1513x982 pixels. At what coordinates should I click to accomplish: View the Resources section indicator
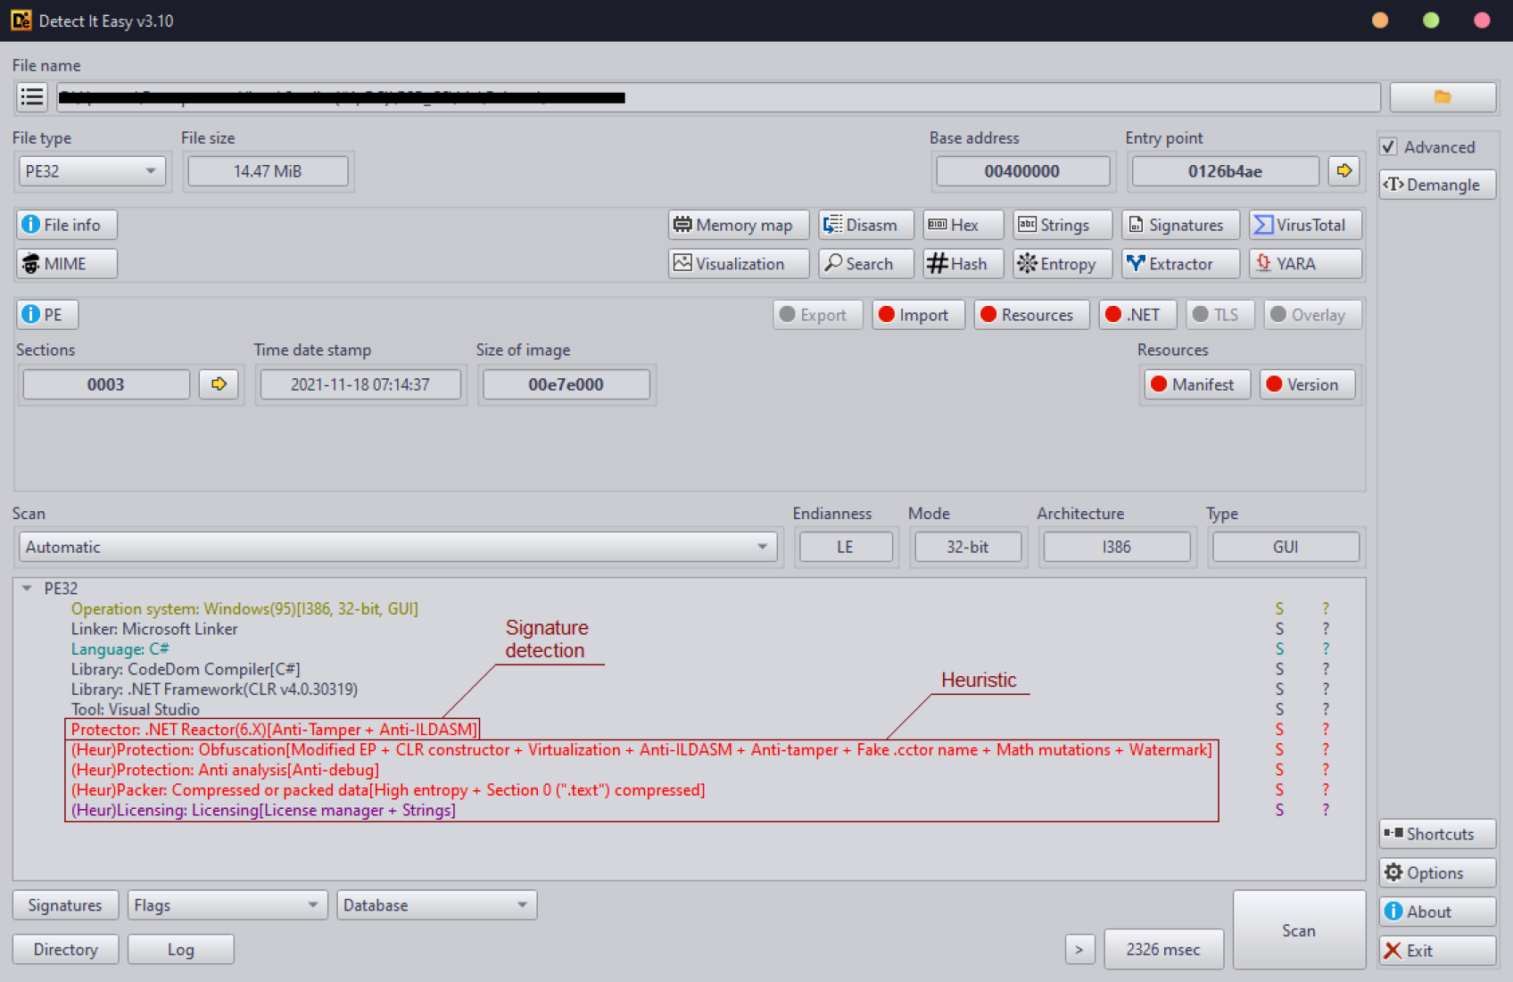1030,314
